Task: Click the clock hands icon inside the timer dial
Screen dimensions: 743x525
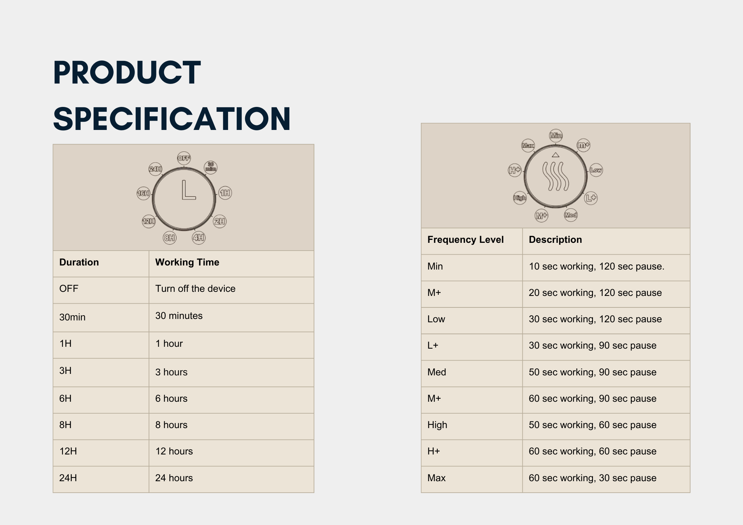Action: click(x=188, y=190)
